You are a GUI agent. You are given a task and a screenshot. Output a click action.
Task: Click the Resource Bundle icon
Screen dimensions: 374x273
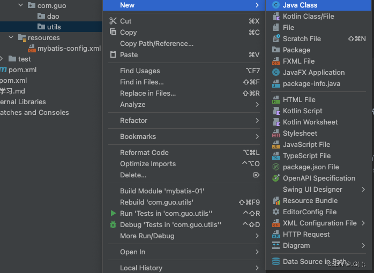[276, 201]
